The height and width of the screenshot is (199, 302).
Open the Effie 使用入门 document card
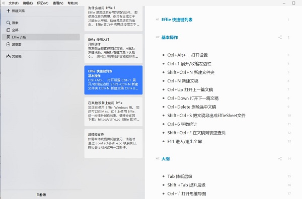113,48
